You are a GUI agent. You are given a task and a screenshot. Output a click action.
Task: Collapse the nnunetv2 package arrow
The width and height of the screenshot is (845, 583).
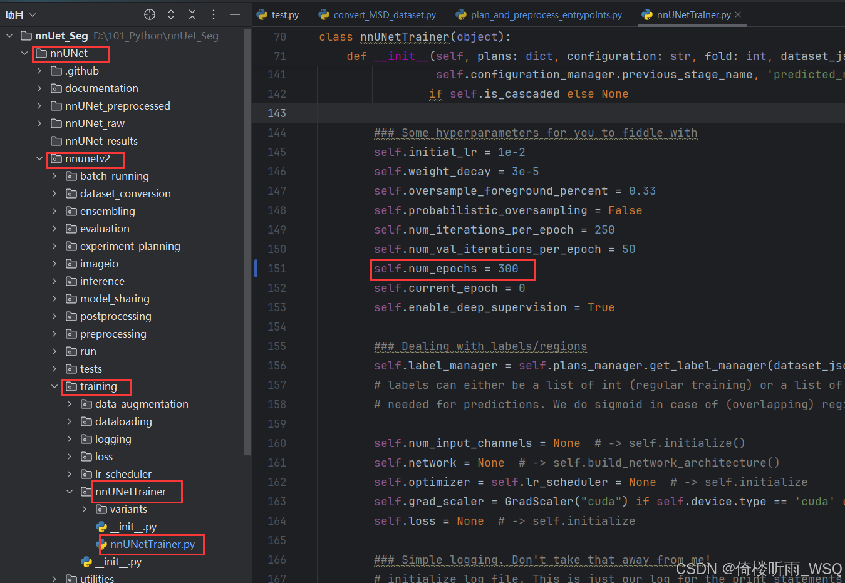39,158
